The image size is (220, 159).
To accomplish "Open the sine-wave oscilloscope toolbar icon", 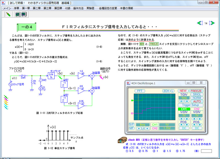I will 18,14.
